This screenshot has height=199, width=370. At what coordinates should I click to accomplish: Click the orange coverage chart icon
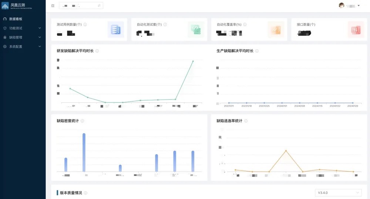pyautogui.click(x=276, y=30)
